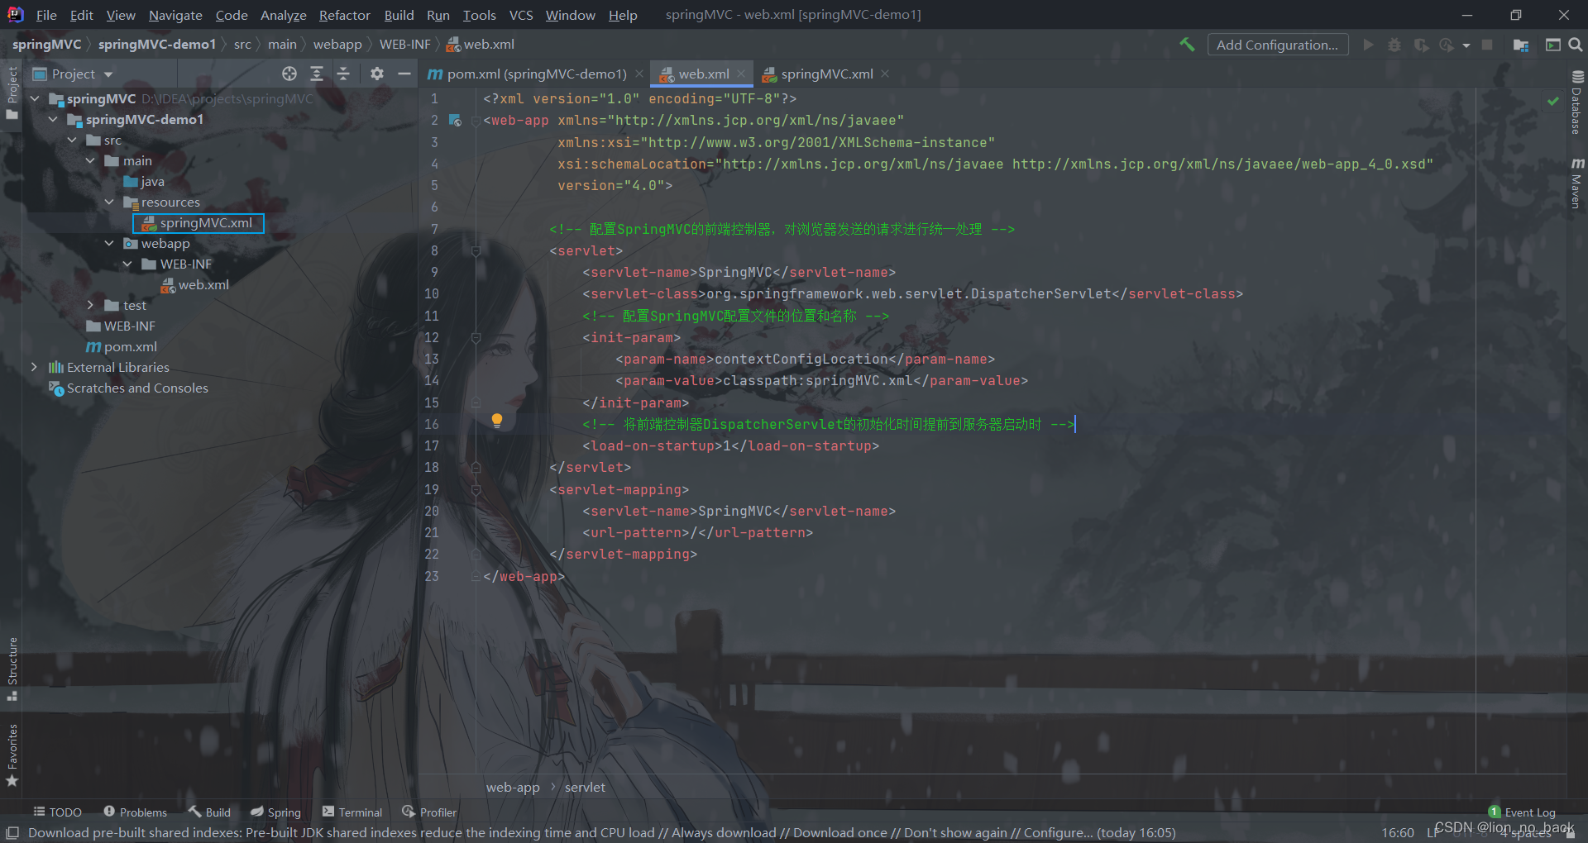
Task: Close the web.xml editor tab
Action: (x=741, y=74)
